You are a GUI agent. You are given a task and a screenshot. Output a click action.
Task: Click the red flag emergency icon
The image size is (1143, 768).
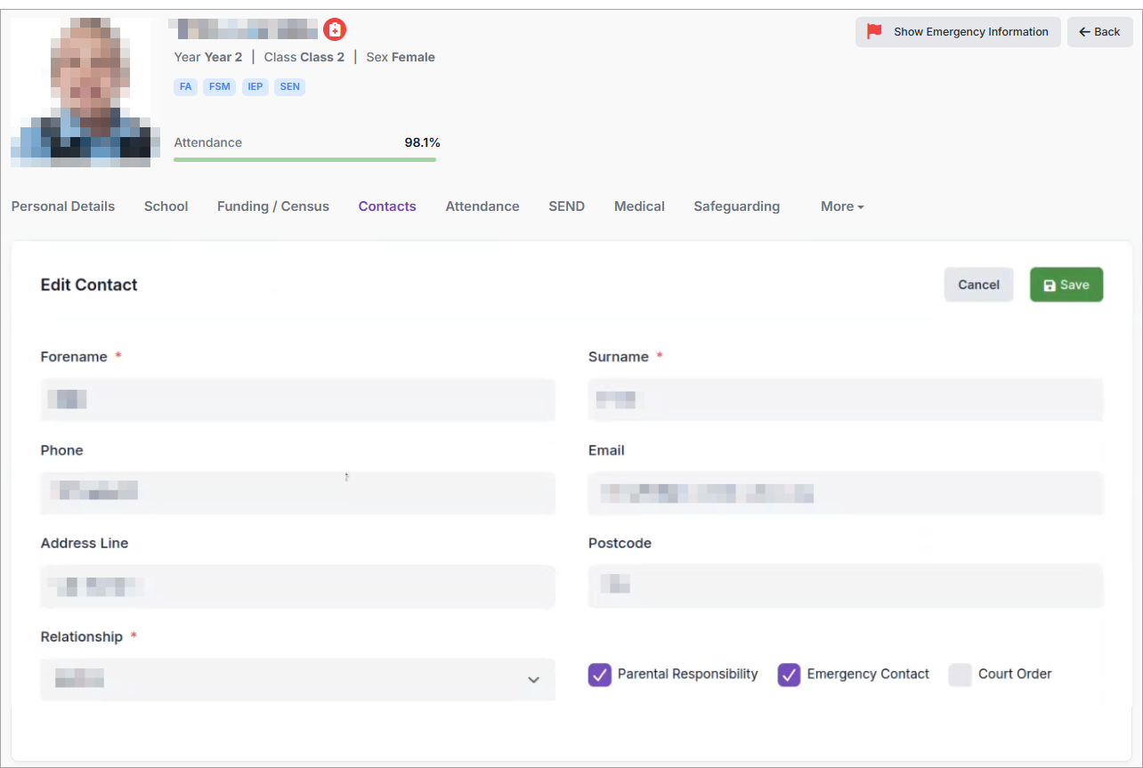click(874, 31)
